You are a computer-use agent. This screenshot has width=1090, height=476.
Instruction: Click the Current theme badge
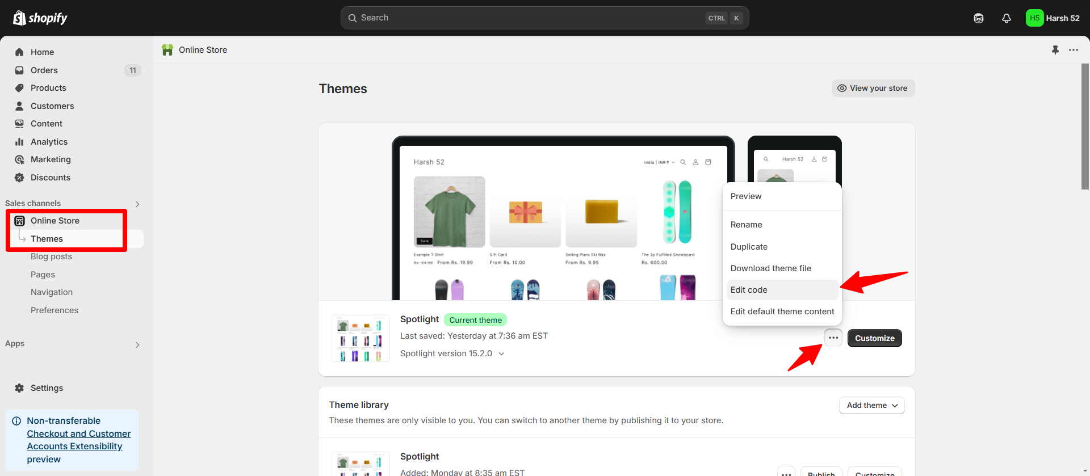click(476, 320)
